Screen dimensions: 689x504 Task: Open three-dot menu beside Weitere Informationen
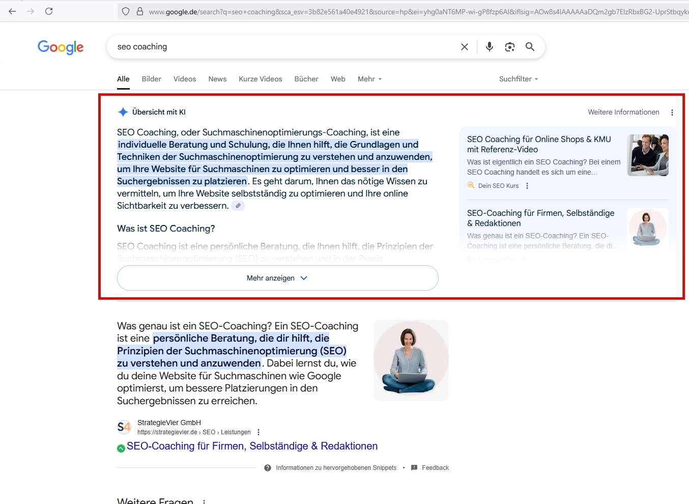point(672,113)
